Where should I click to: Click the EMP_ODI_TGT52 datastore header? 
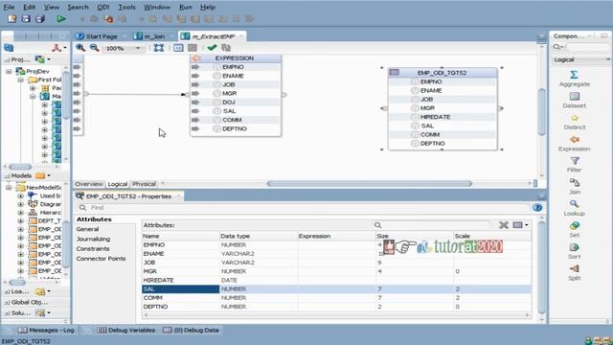point(443,73)
